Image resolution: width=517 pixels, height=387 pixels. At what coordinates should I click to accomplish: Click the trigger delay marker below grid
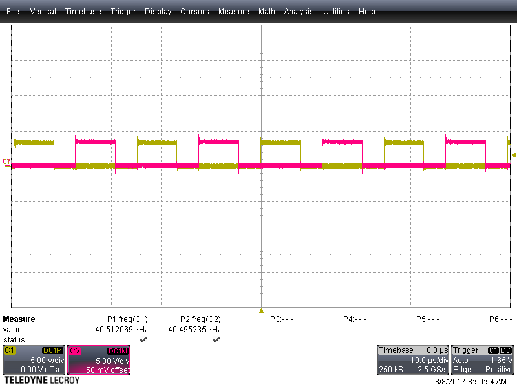[x=262, y=311]
